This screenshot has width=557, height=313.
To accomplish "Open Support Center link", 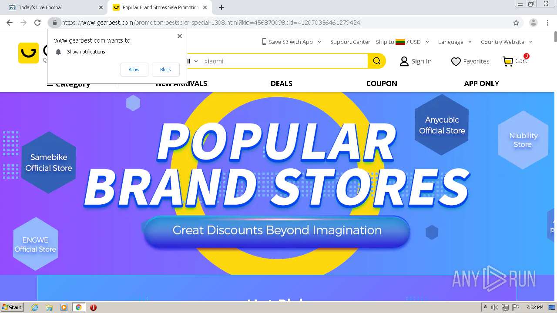I will pyautogui.click(x=350, y=42).
